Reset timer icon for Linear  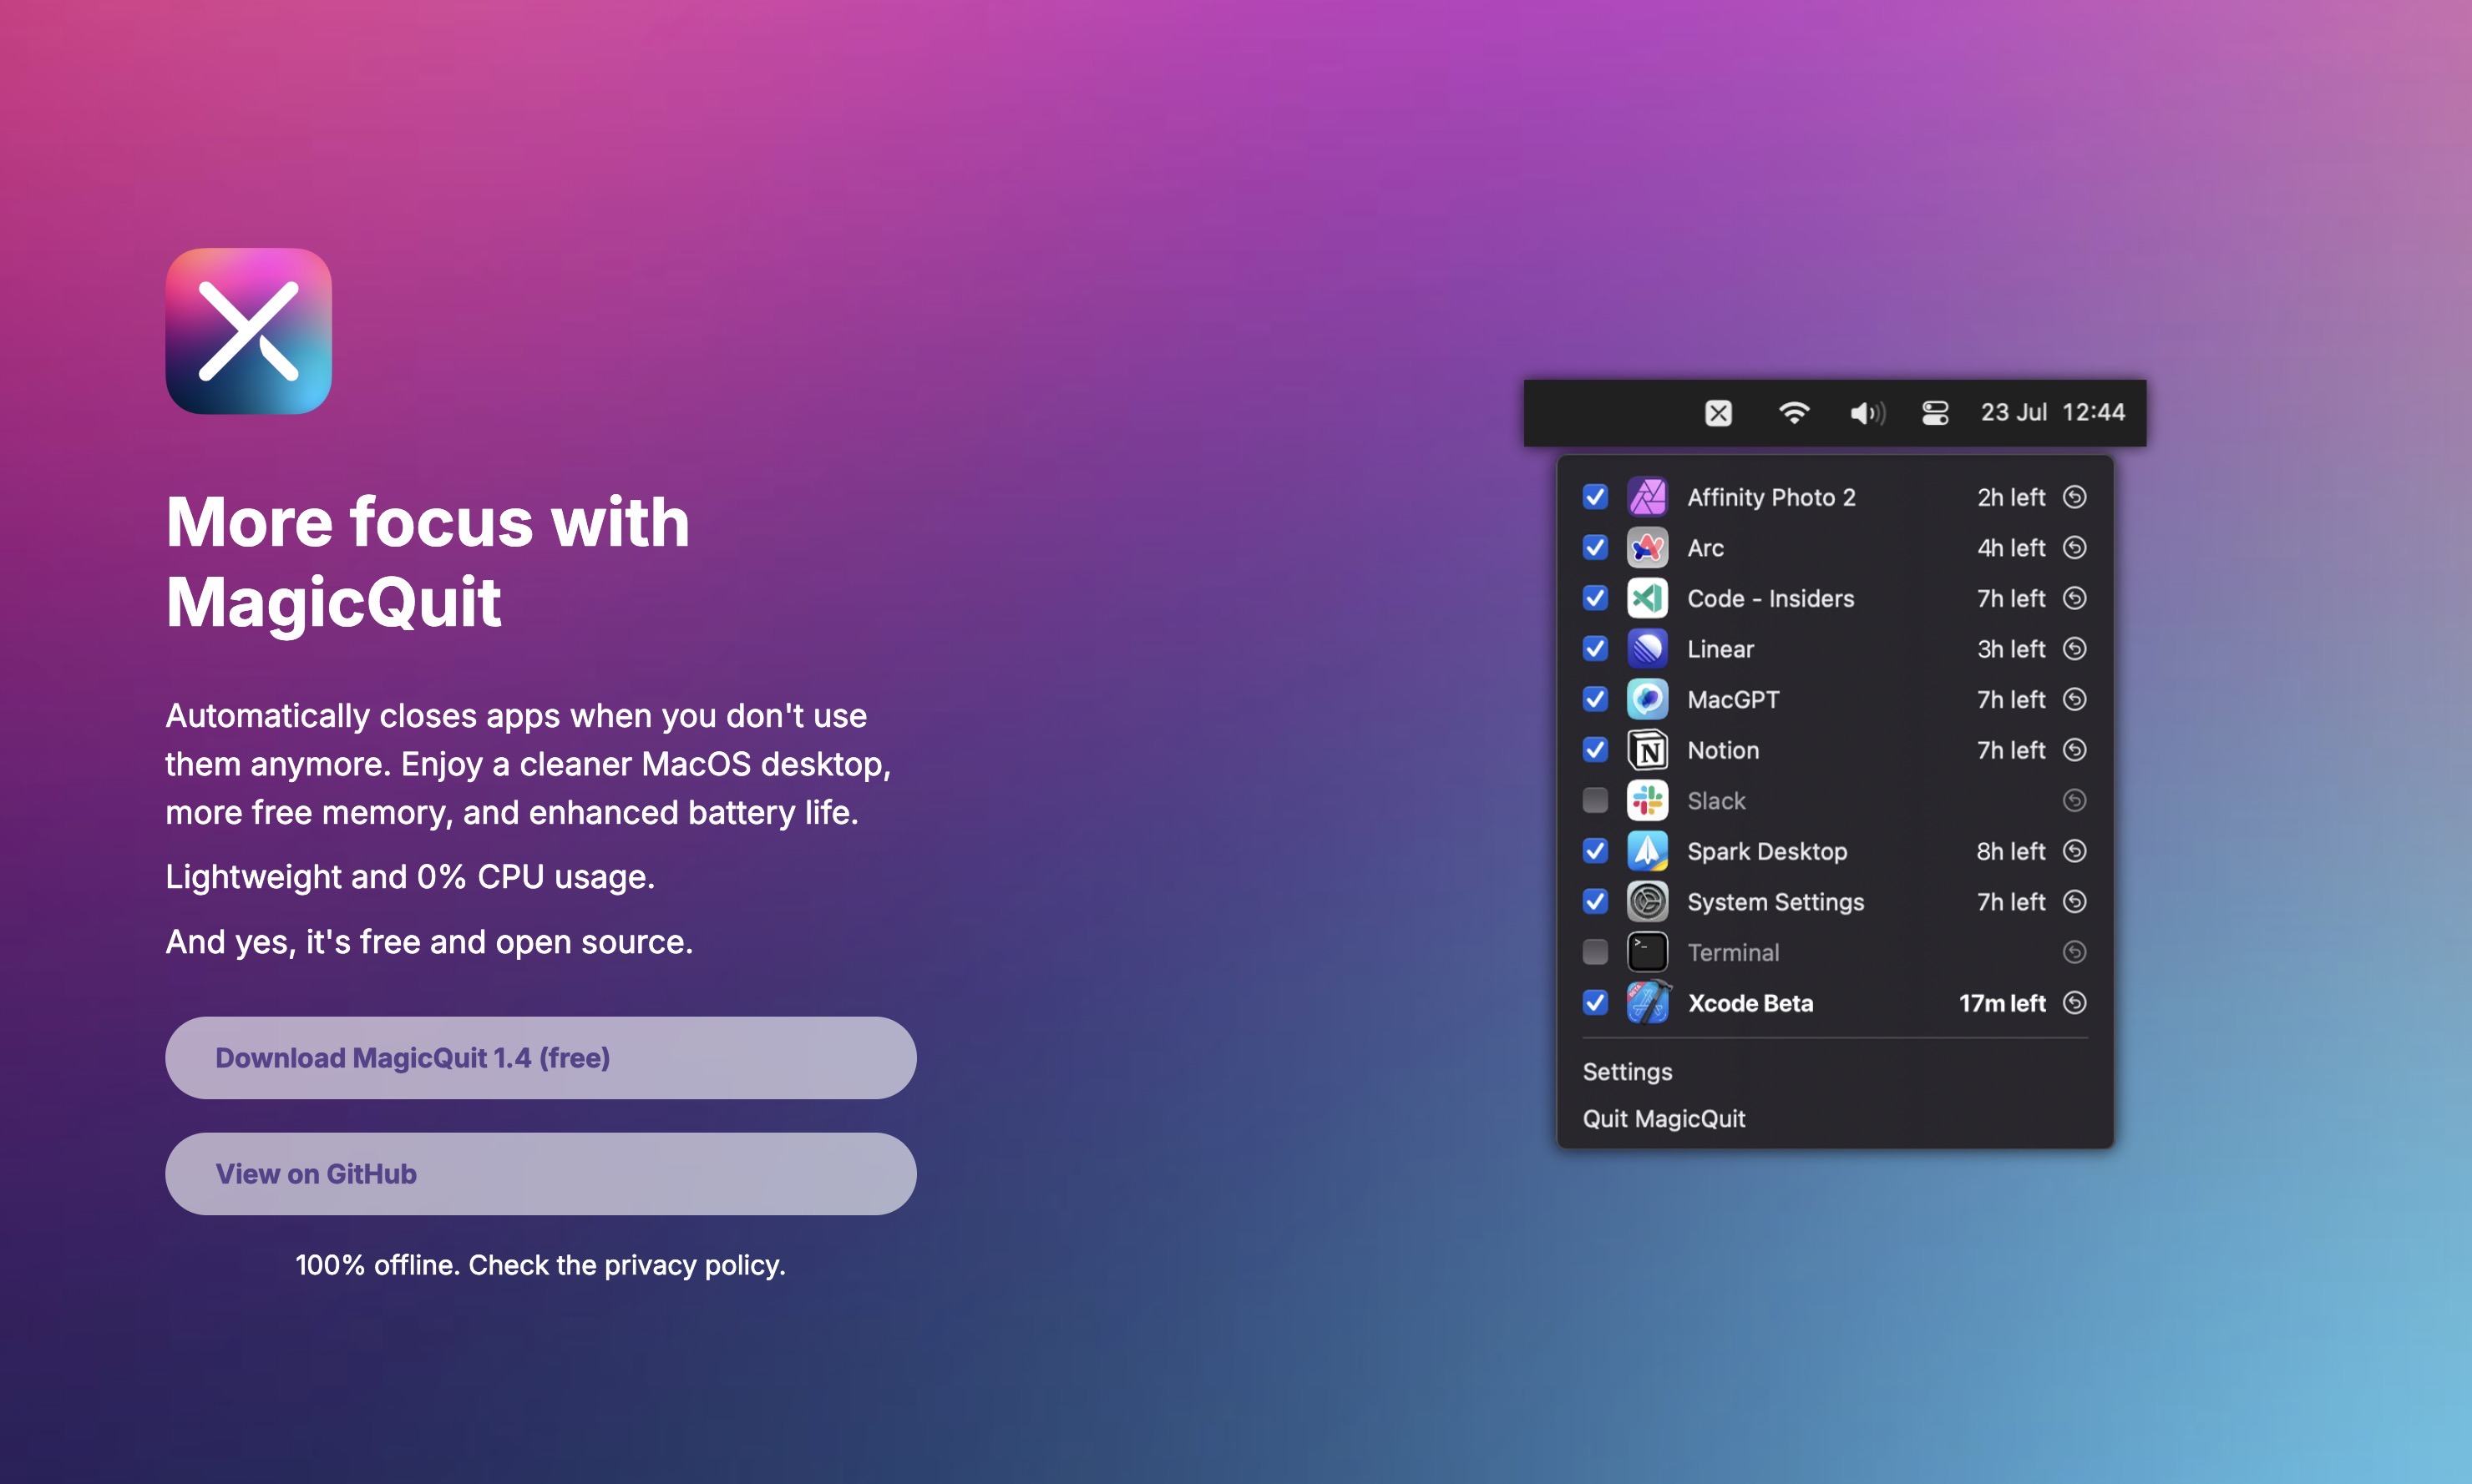click(x=2074, y=649)
